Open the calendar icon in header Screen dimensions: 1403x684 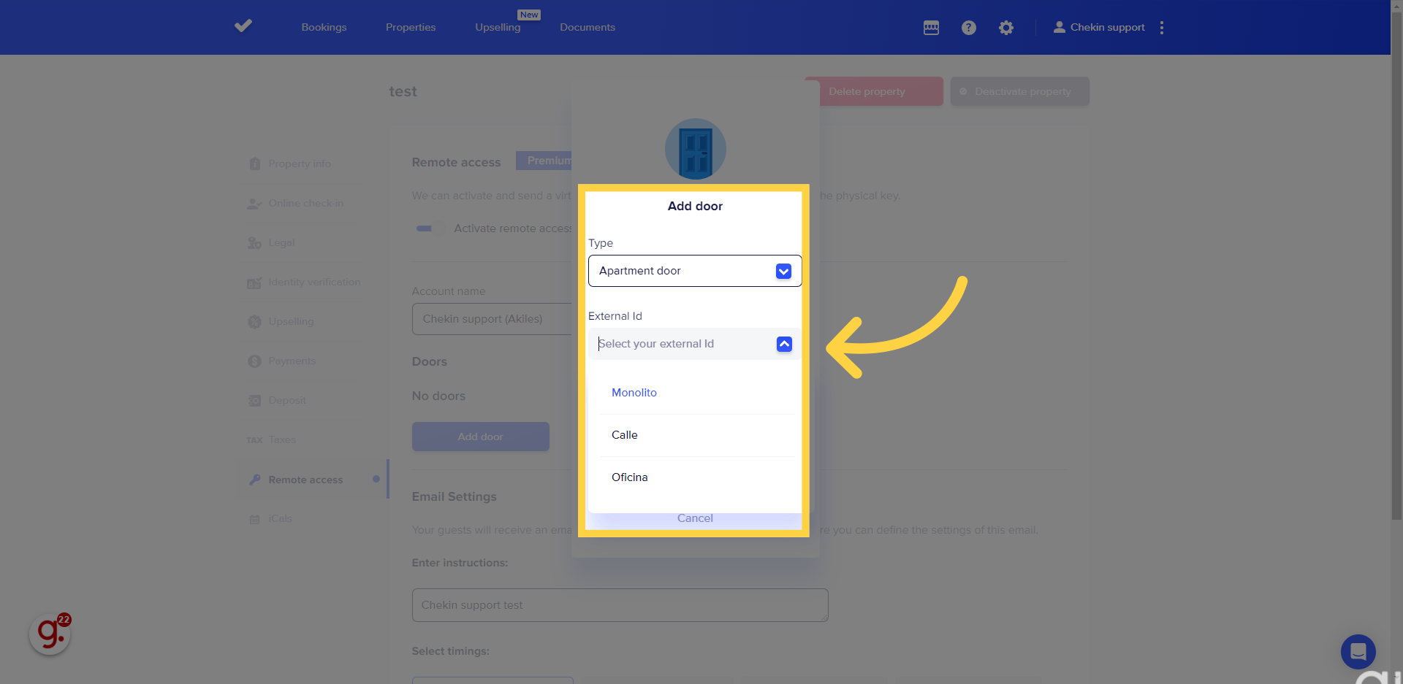tap(931, 28)
